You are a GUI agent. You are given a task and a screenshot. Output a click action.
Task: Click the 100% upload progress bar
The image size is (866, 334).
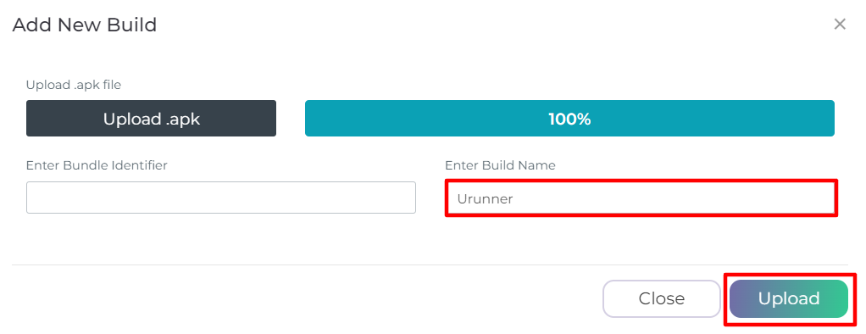pos(569,119)
